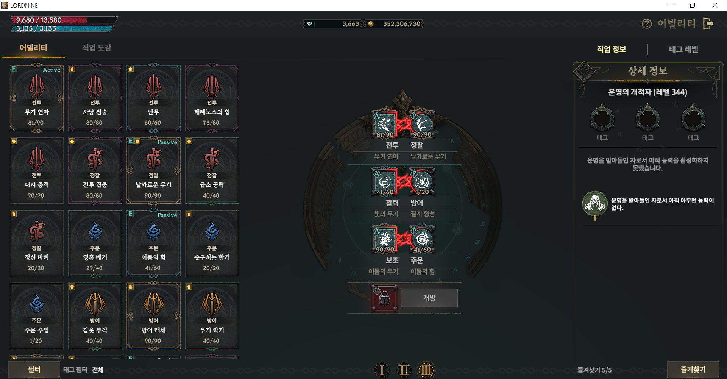Click the help question mark icon

click(x=647, y=24)
